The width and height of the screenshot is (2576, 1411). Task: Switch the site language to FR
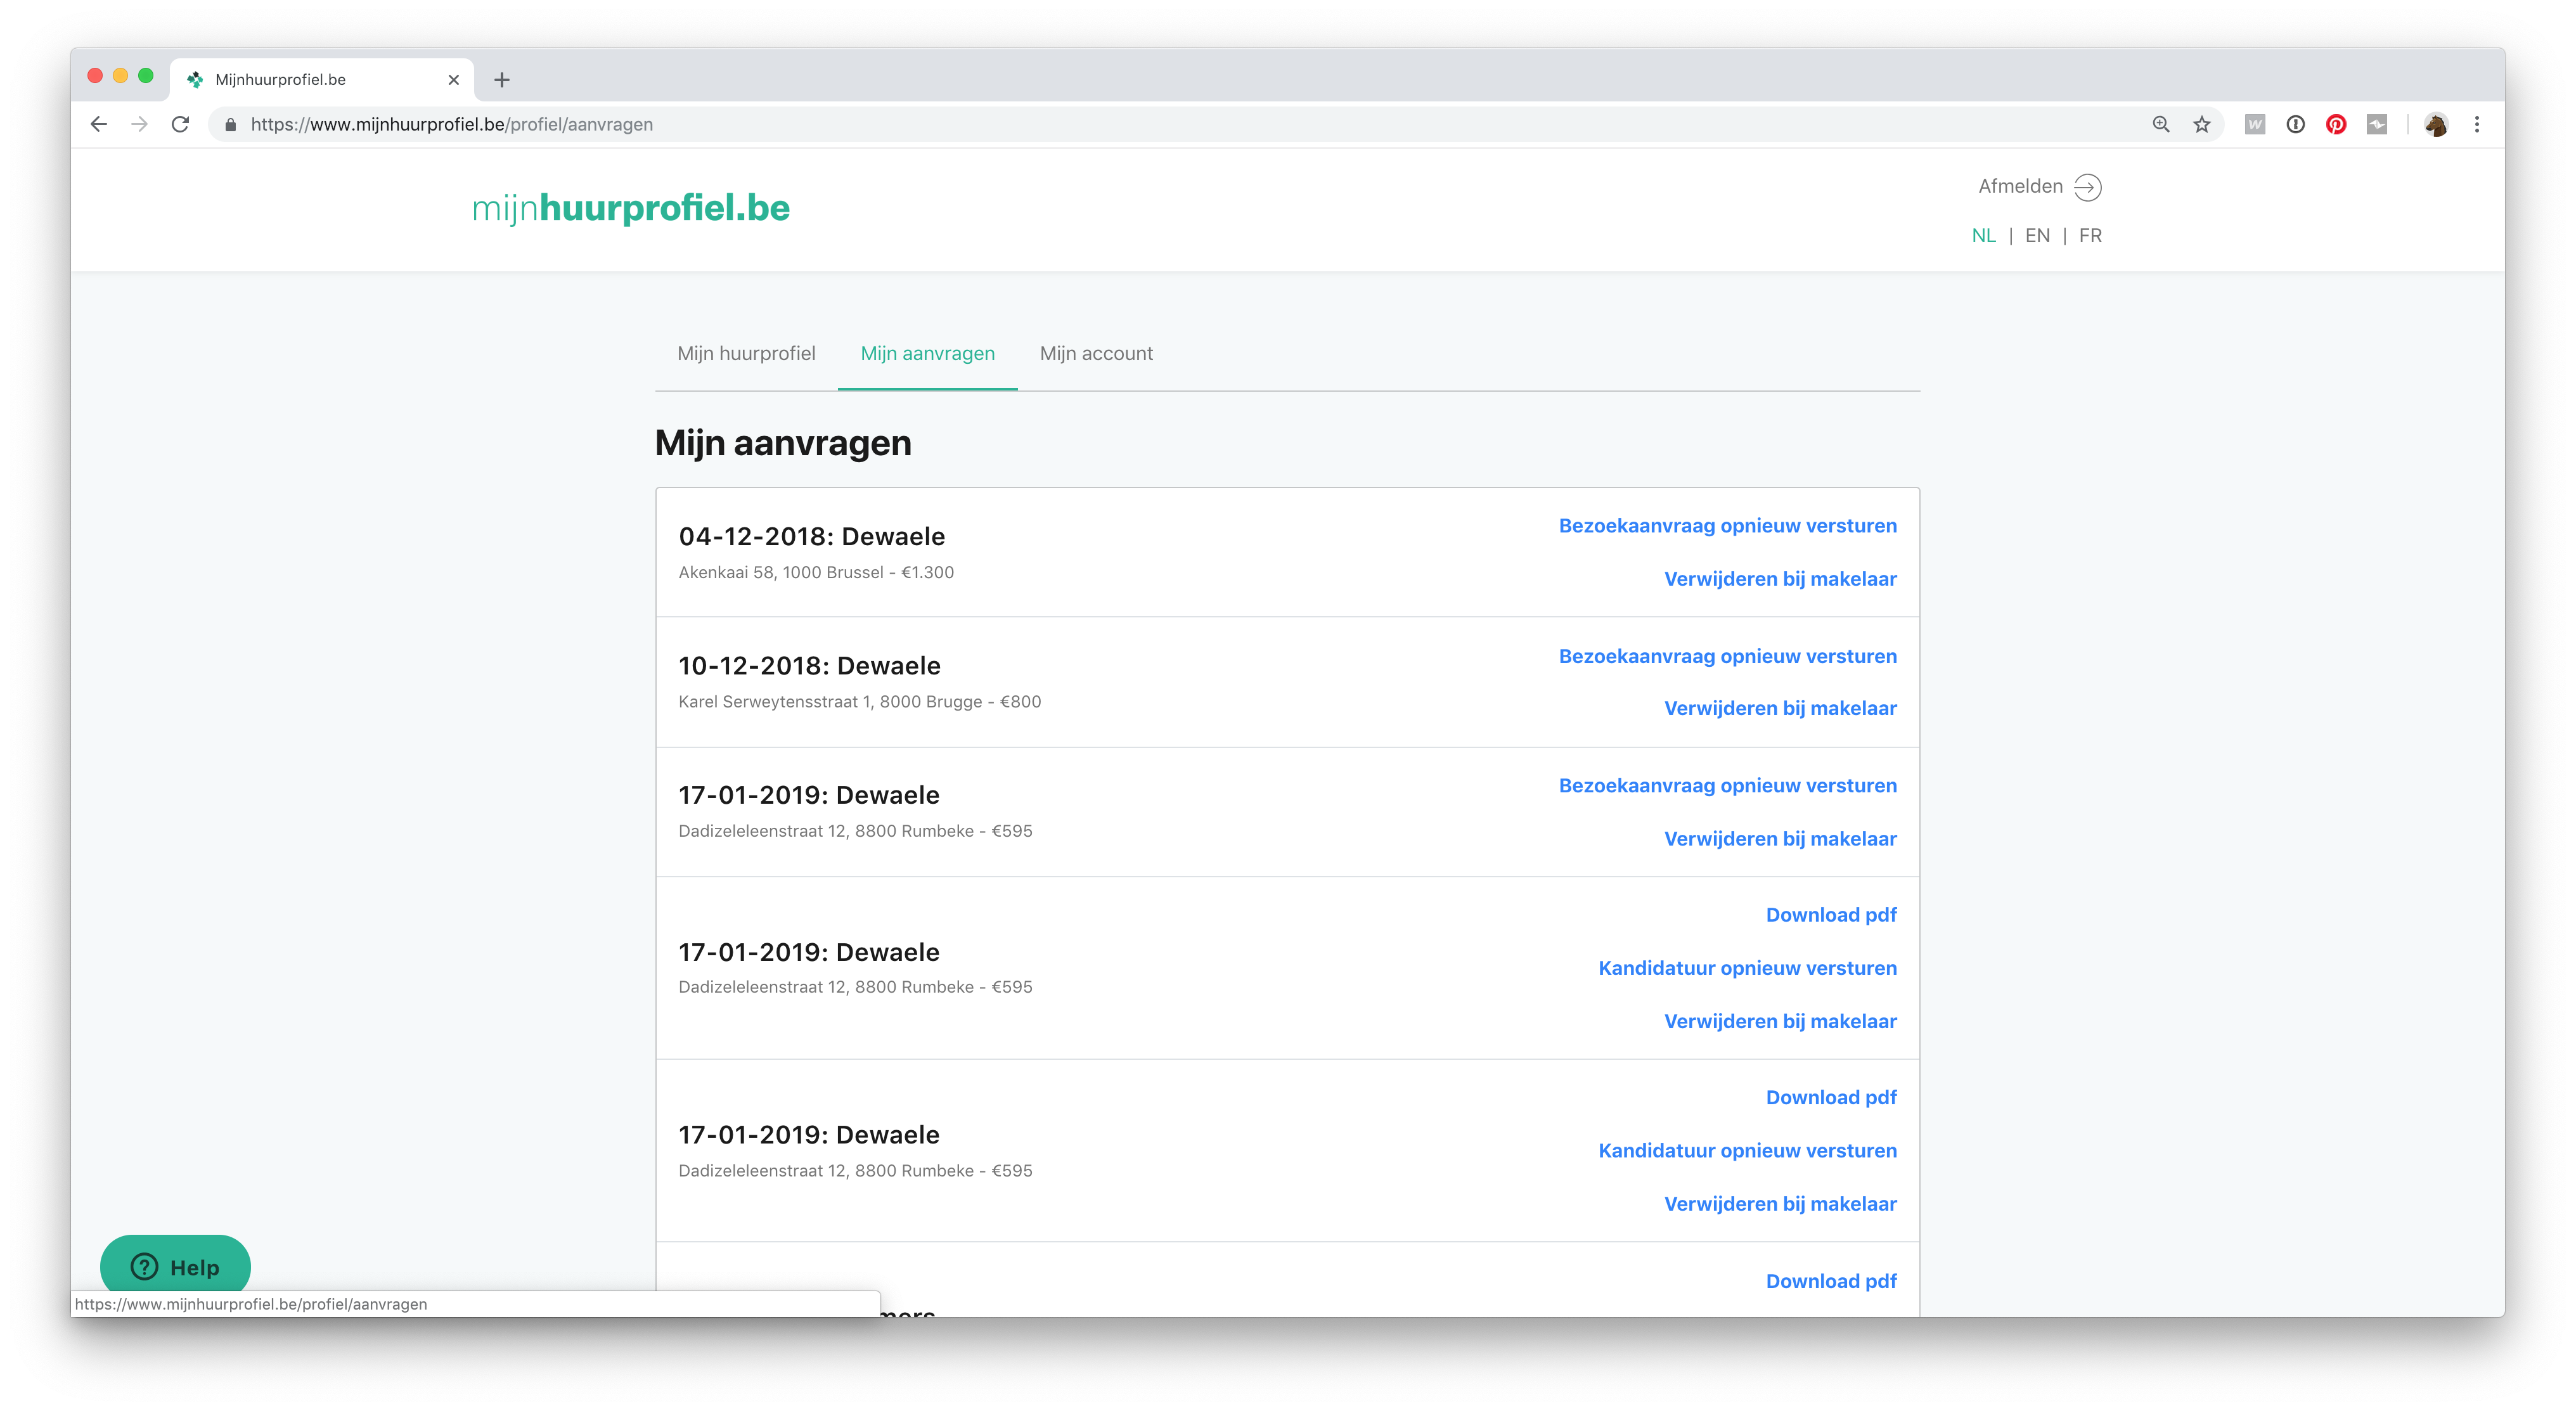click(2091, 236)
